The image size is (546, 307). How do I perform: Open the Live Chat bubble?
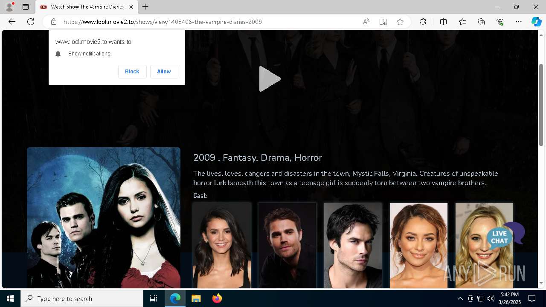tap(505, 235)
